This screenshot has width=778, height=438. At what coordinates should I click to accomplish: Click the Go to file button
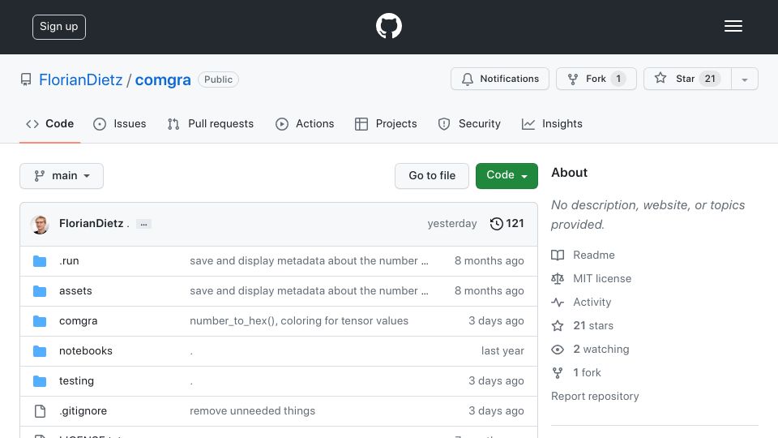coord(432,176)
